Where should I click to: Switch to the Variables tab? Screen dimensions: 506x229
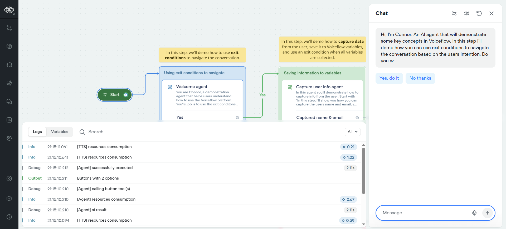point(60,132)
